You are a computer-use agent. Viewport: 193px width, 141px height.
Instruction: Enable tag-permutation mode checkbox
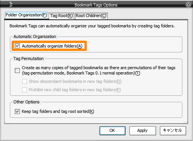pyautogui.click(x=17, y=70)
